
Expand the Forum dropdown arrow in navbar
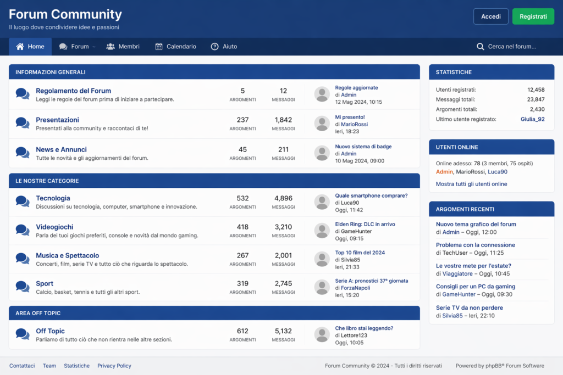pos(94,47)
